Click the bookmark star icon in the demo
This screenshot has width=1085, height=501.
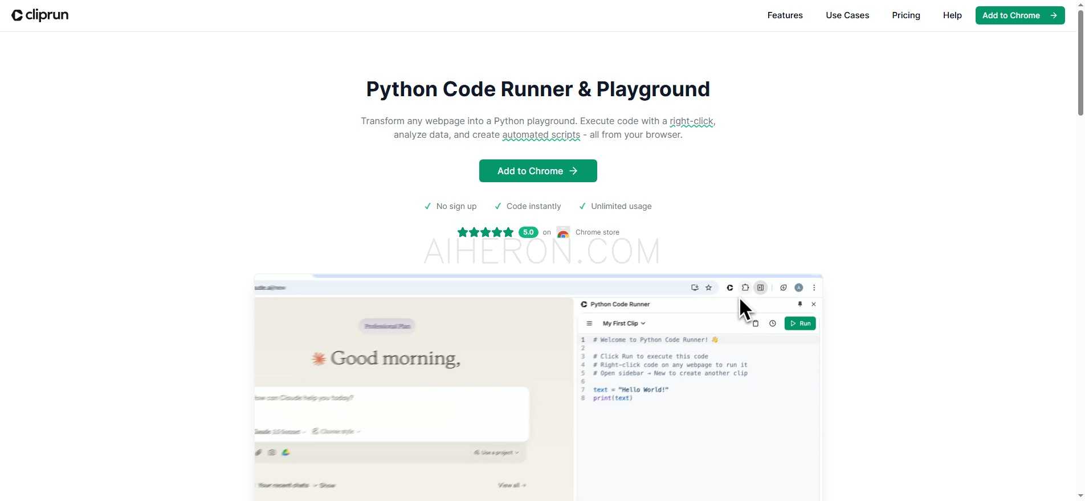709,288
